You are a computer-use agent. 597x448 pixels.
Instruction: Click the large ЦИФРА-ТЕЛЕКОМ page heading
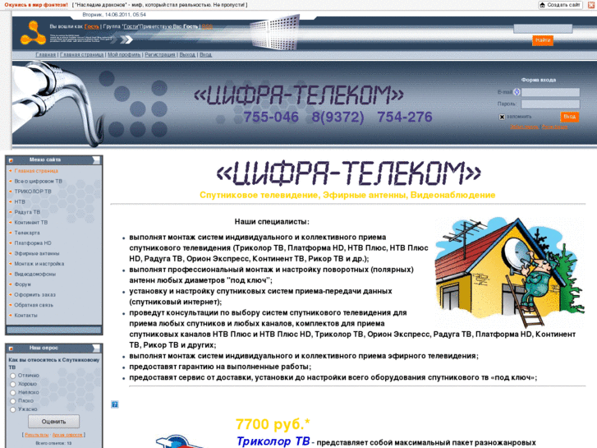click(348, 173)
